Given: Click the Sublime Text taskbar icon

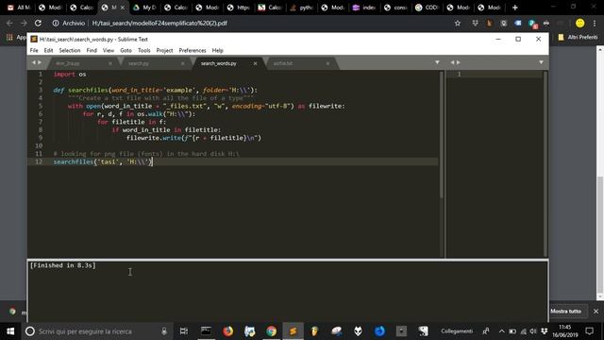Looking at the screenshot, I should point(293,331).
